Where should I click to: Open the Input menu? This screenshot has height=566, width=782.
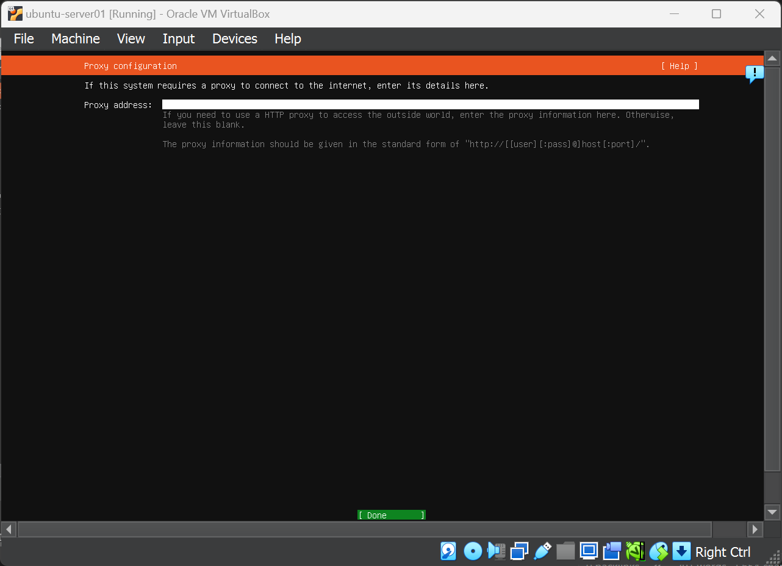point(179,38)
